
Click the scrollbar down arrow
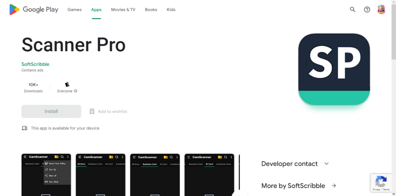394,194
